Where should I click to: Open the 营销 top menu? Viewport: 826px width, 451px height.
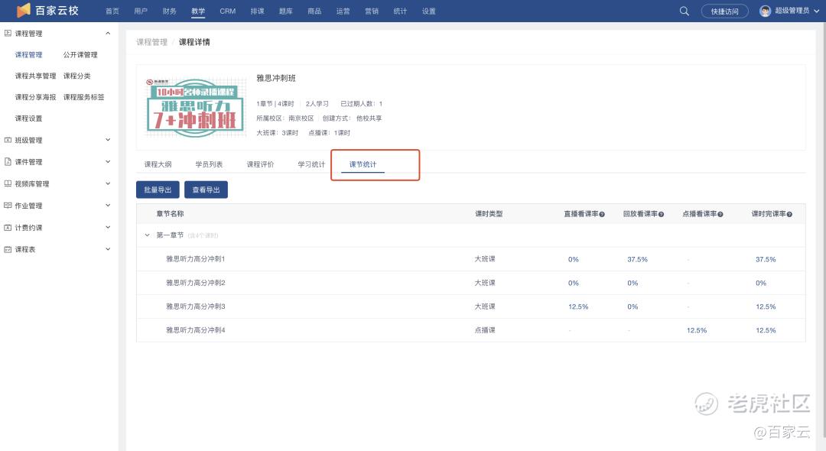pos(372,11)
